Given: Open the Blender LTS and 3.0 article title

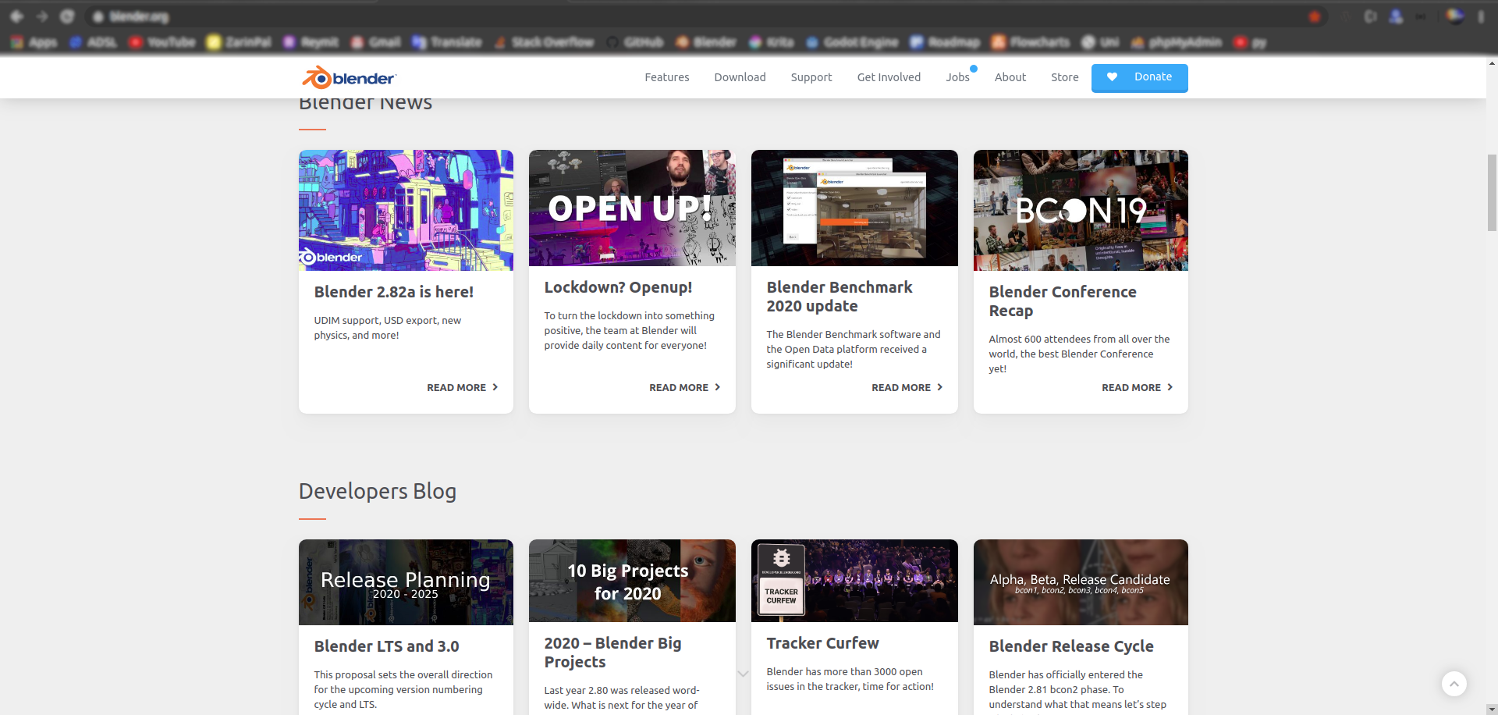Looking at the screenshot, I should 386,646.
